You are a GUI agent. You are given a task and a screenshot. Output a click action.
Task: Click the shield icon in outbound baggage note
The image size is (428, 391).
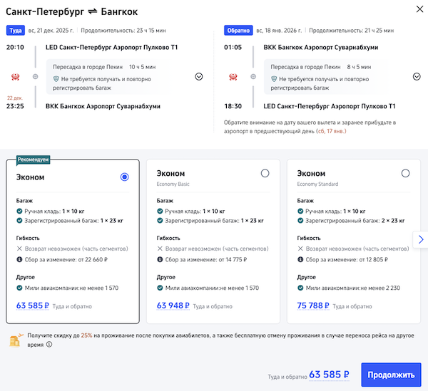pos(56,79)
